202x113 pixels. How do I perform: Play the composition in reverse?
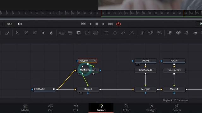point(90,24)
